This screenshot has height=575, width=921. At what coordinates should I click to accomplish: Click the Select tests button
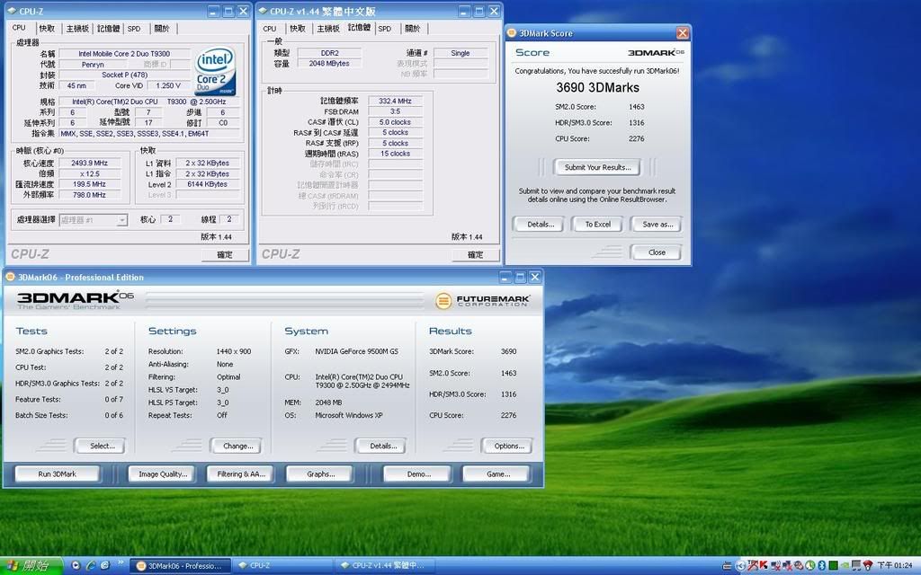tap(102, 446)
